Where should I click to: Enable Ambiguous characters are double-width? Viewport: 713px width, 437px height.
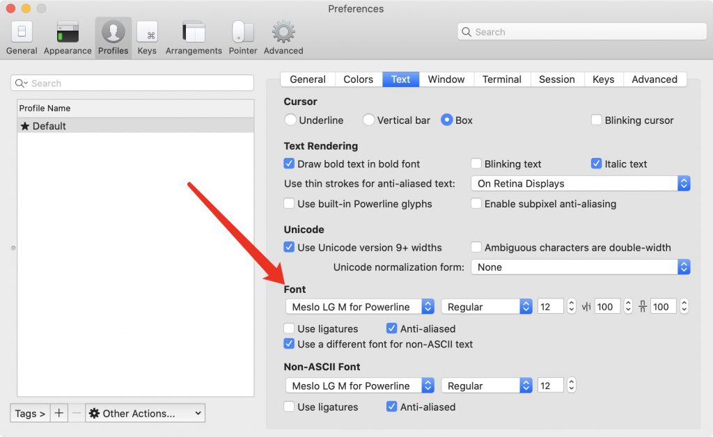coord(476,247)
